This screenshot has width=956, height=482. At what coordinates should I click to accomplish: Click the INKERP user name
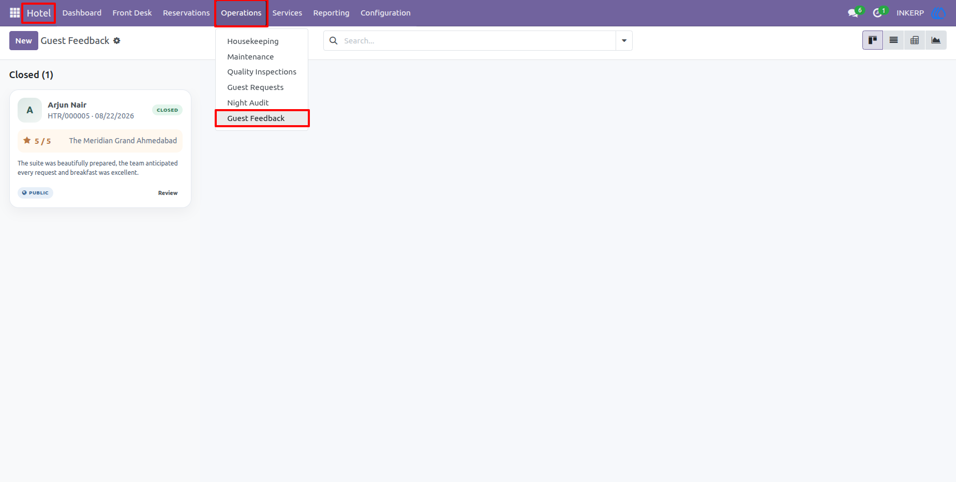coord(910,13)
